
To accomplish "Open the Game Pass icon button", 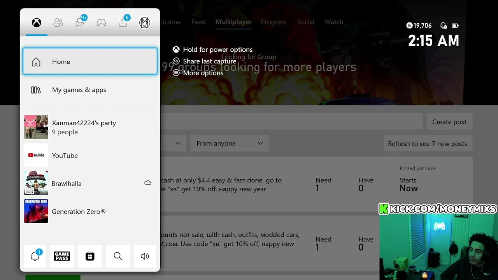I will click(62, 256).
